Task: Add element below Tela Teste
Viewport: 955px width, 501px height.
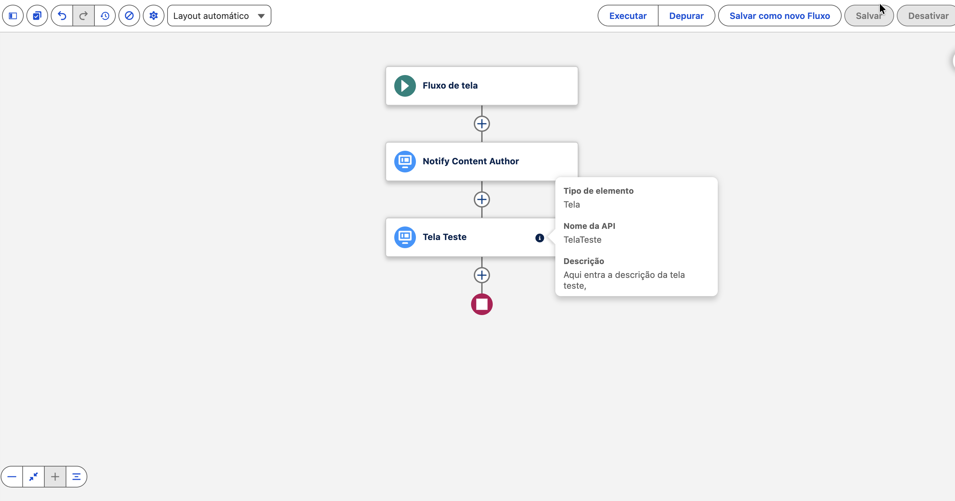Action: coord(482,275)
